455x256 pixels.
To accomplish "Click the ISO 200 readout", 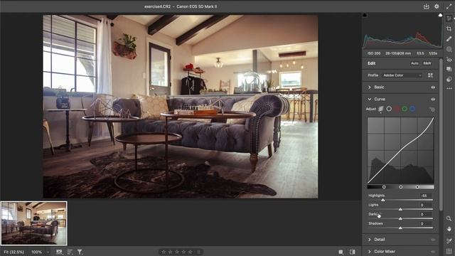I will [374, 53].
